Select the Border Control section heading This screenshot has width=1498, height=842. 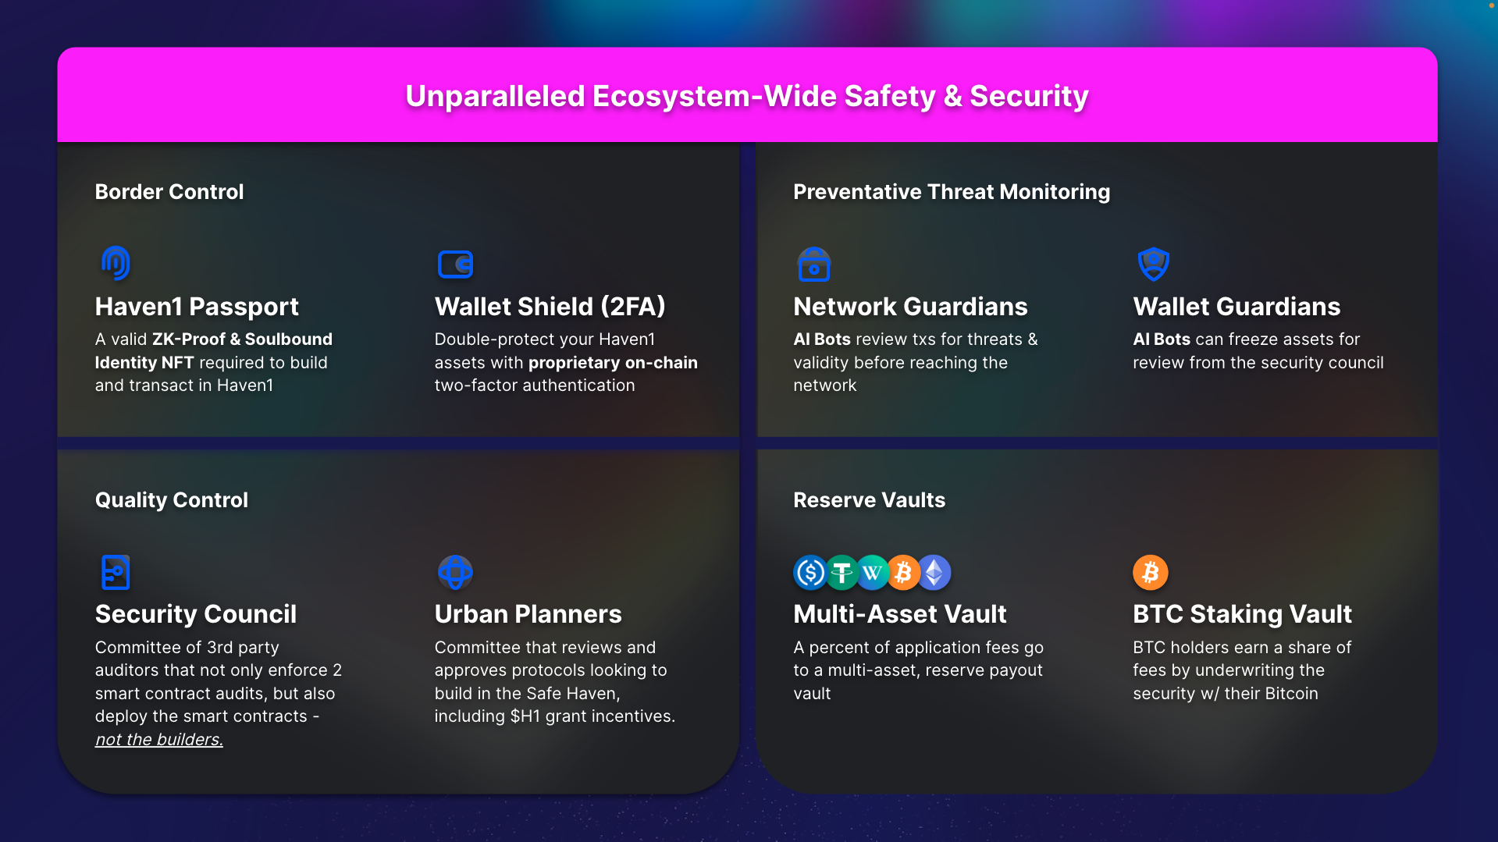(169, 192)
